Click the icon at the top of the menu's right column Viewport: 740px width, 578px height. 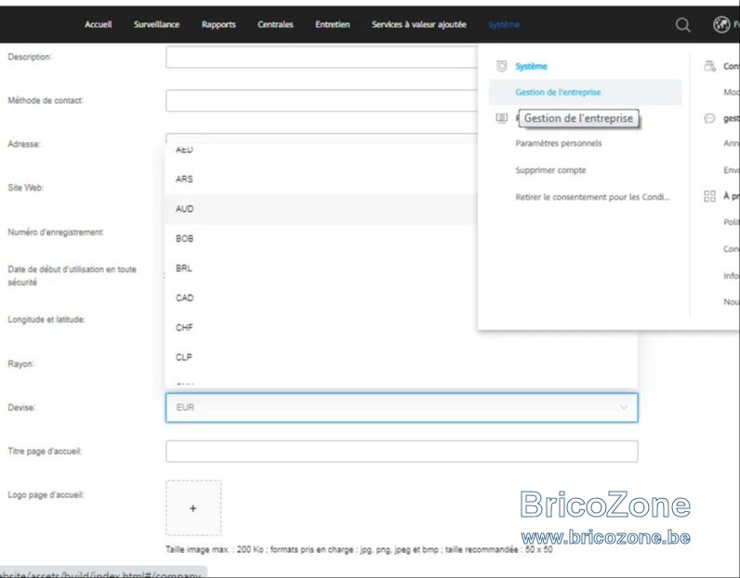click(709, 66)
